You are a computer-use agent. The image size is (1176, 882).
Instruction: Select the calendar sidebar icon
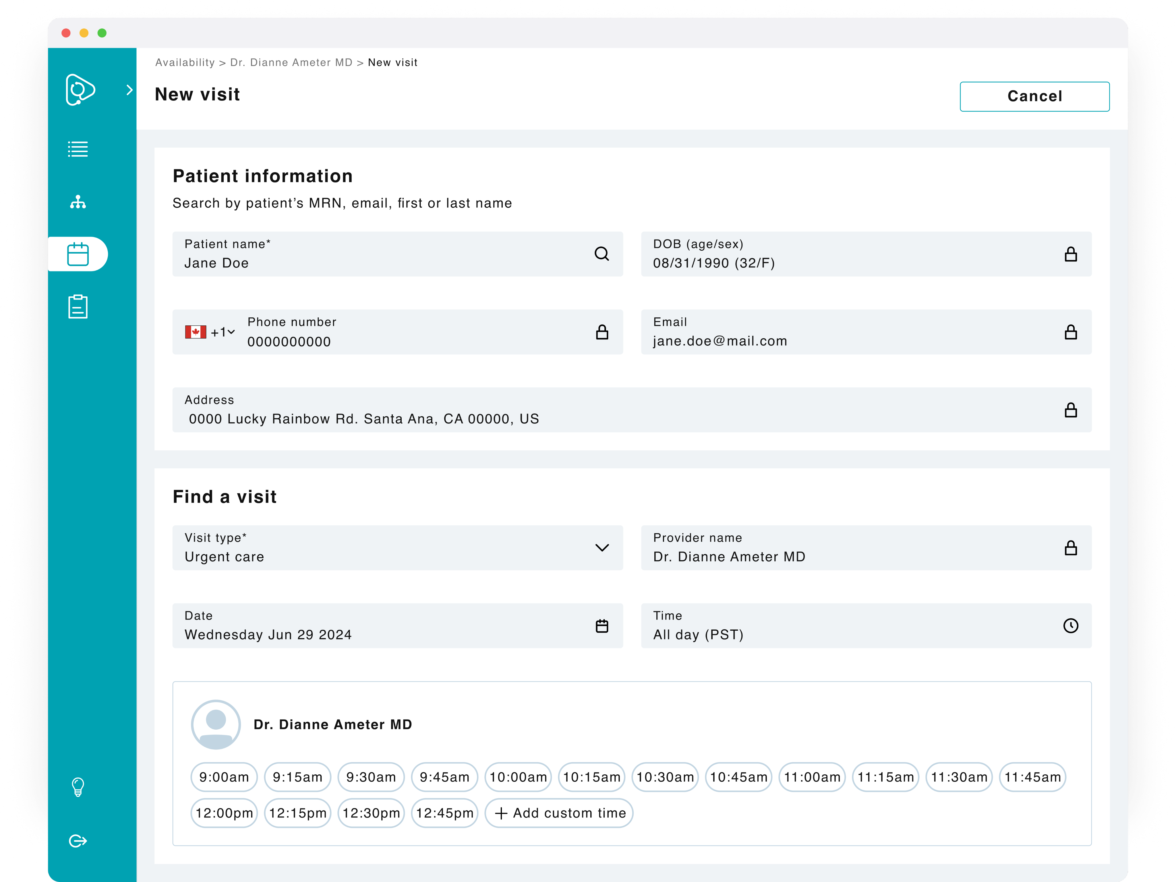point(78,254)
